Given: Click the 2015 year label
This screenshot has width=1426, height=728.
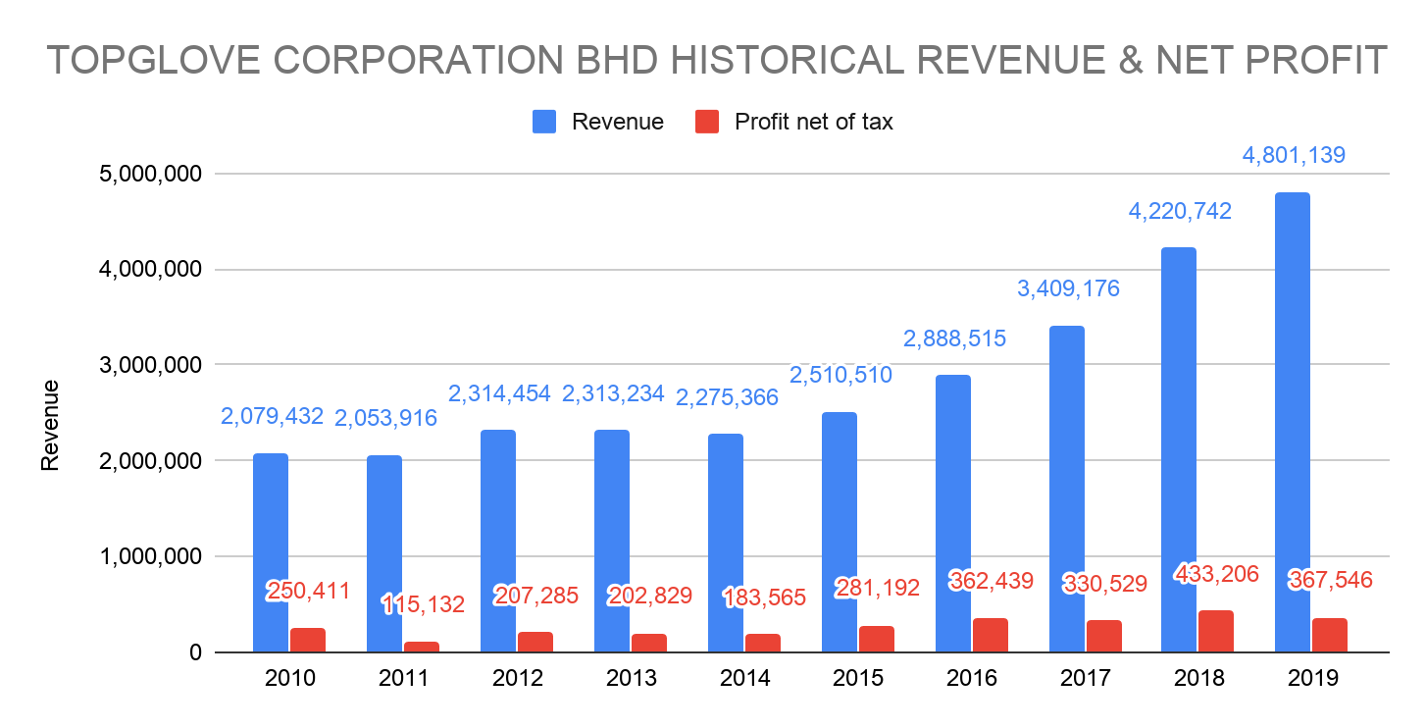Looking at the screenshot, I should click(858, 679).
